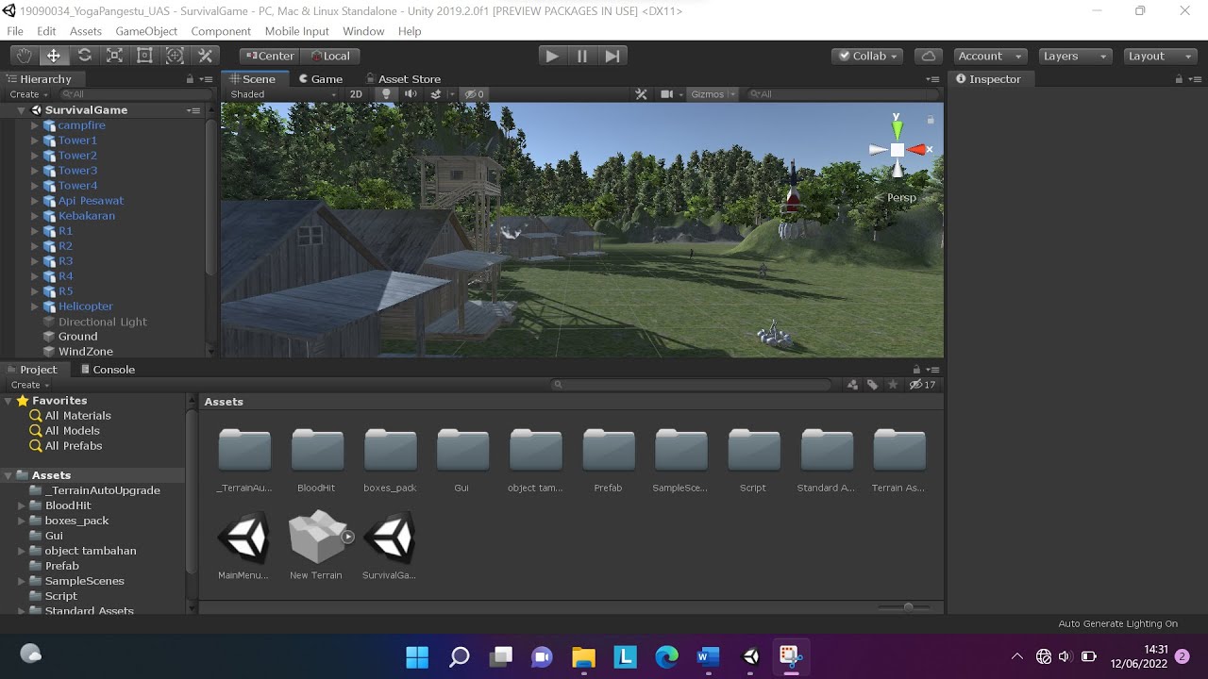This screenshot has height=679, width=1208.
Task: Search assets by type in Project
Action: click(x=853, y=385)
